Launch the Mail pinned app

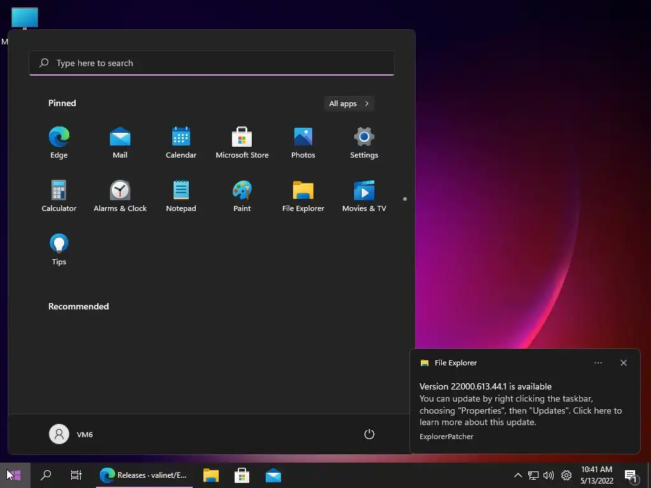(120, 143)
